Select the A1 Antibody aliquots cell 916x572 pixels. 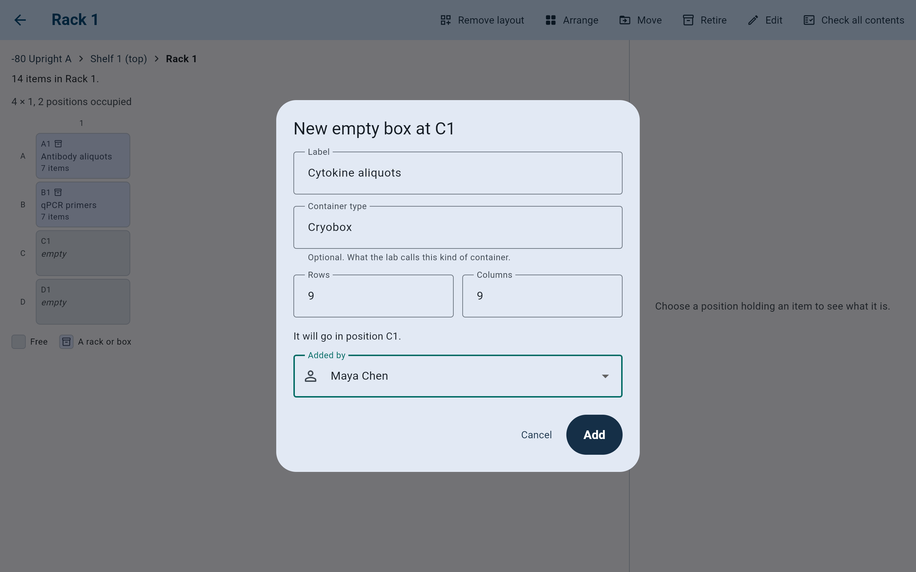(x=83, y=156)
